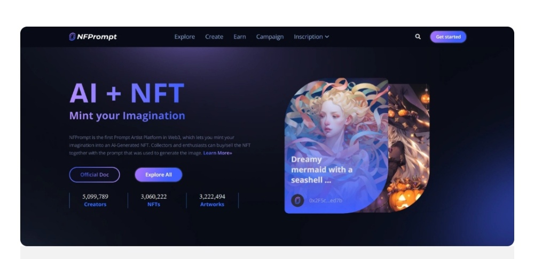This screenshot has height=259, width=534.
Task: Click the Get started button
Action: pos(448,37)
